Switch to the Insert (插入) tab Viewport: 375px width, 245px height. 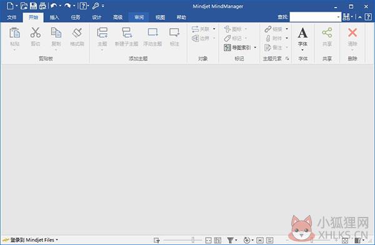click(x=54, y=17)
